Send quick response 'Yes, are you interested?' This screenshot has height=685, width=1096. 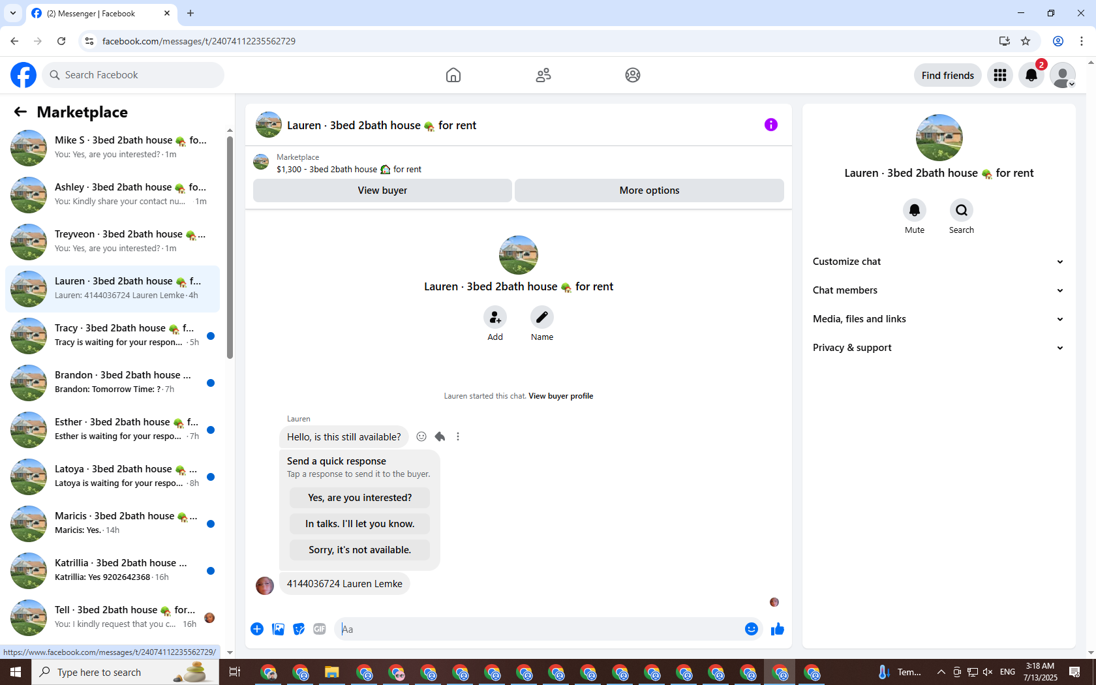click(x=359, y=498)
